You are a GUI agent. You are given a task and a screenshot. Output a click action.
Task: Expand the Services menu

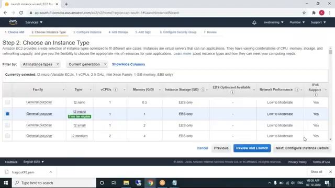pos(33,22)
